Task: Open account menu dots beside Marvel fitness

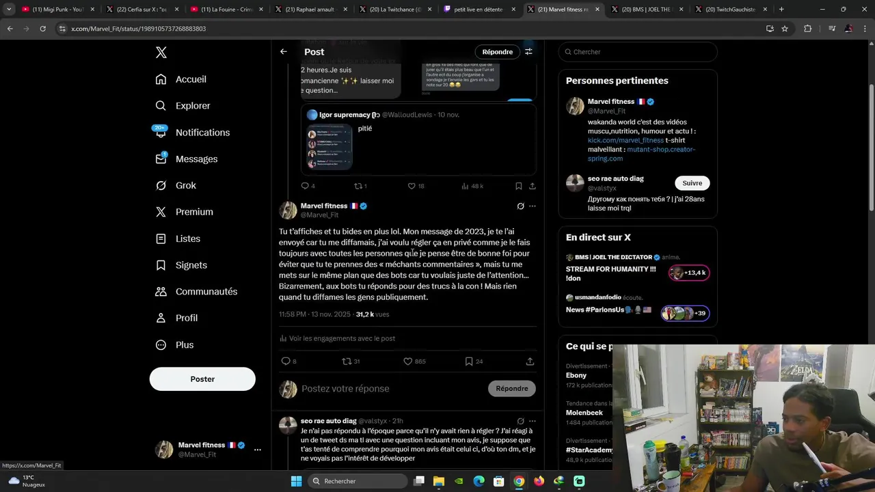Action: (x=258, y=450)
